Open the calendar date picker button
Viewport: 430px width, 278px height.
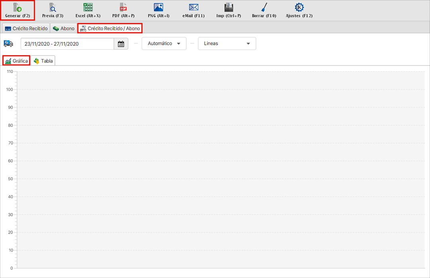pyautogui.click(x=121, y=44)
